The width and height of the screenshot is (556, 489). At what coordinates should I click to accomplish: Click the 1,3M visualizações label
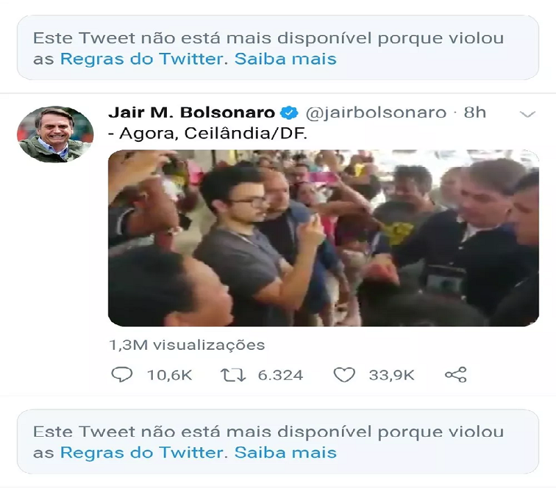(x=187, y=345)
